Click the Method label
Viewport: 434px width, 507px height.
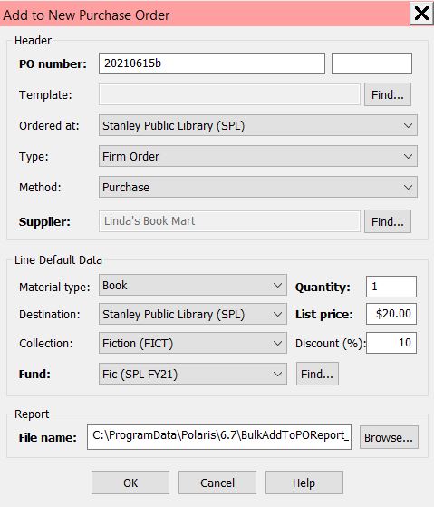40,187
